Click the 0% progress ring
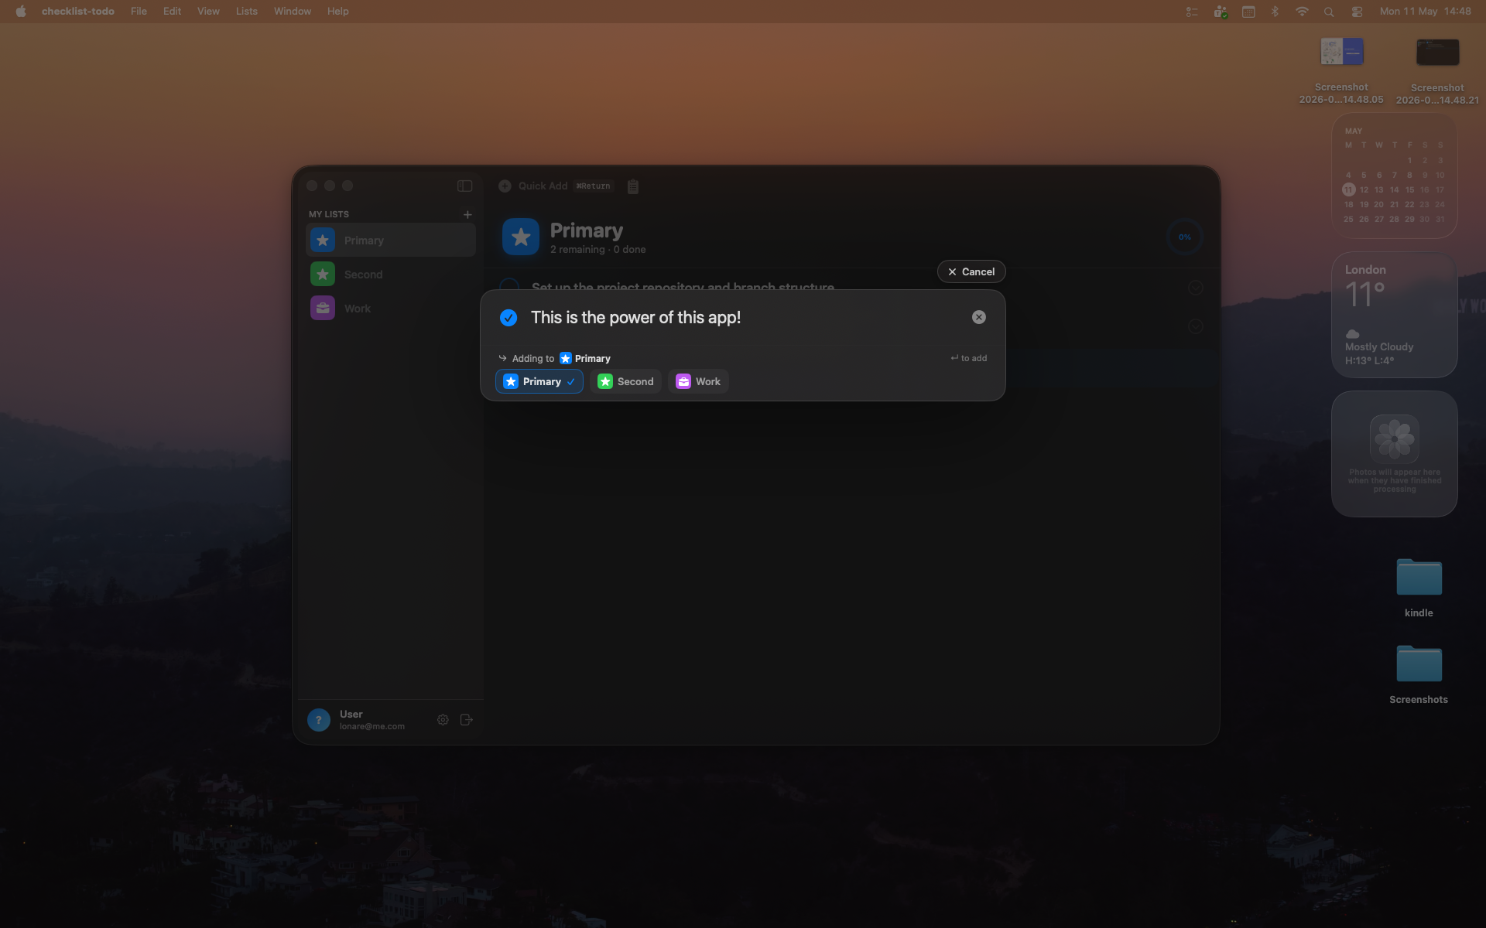The height and width of the screenshot is (928, 1486). pos(1185,237)
